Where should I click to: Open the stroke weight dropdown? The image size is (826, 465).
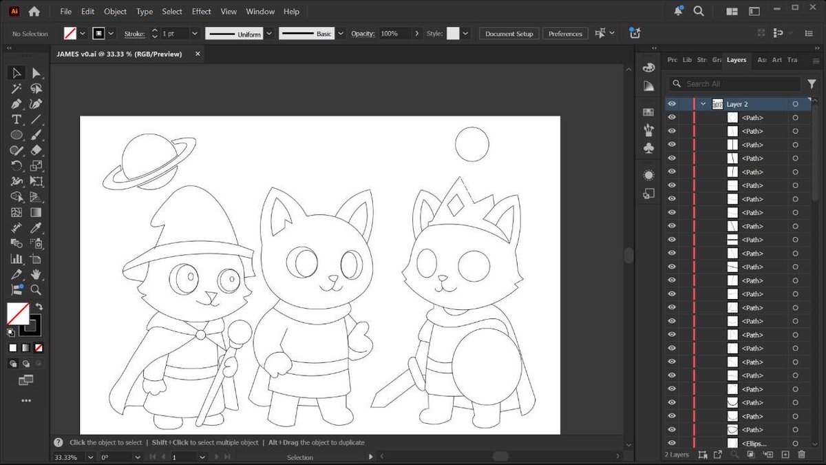click(x=195, y=33)
